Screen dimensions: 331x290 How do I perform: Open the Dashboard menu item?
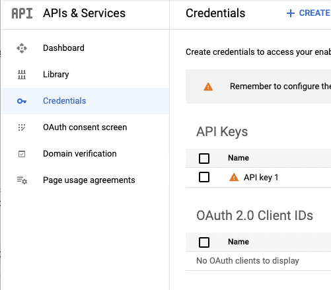point(85,48)
